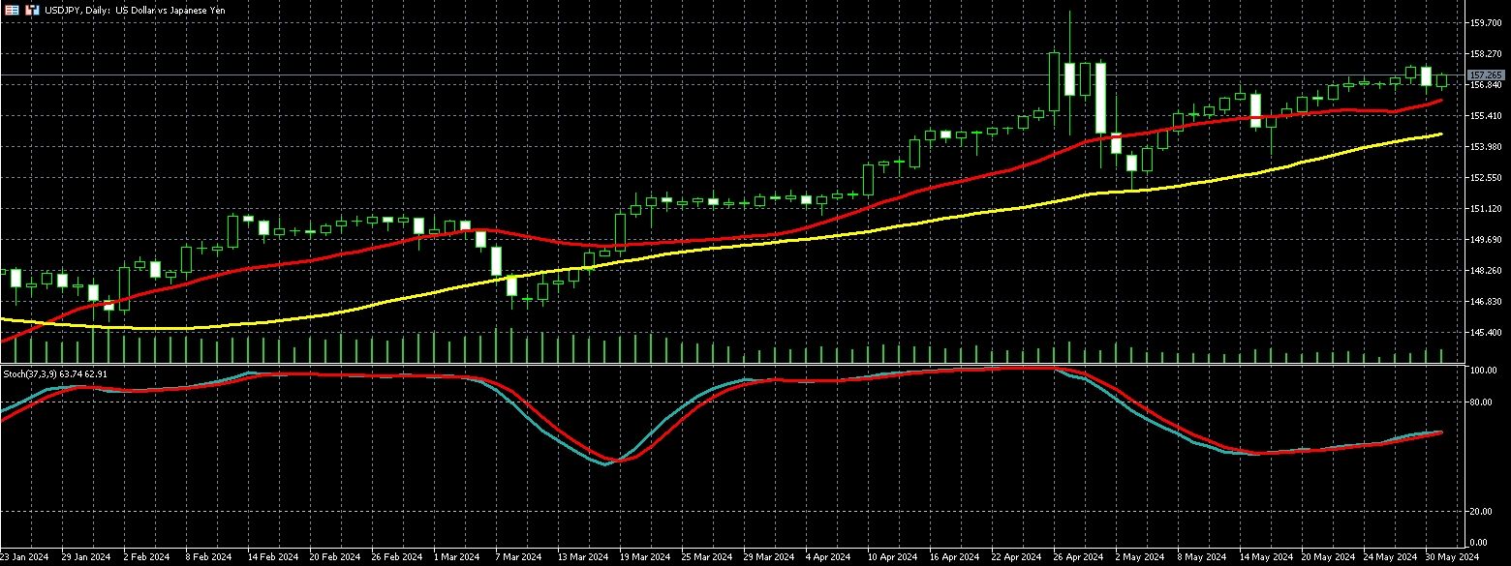This screenshot has height=566, width=1511.
Task: Click the stochastic 100.00 level label
Action: coord(1483,371)
